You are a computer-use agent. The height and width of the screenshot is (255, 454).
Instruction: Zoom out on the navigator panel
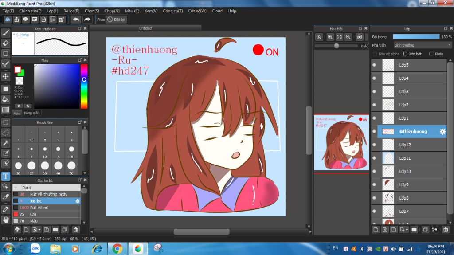coord(348,37)
